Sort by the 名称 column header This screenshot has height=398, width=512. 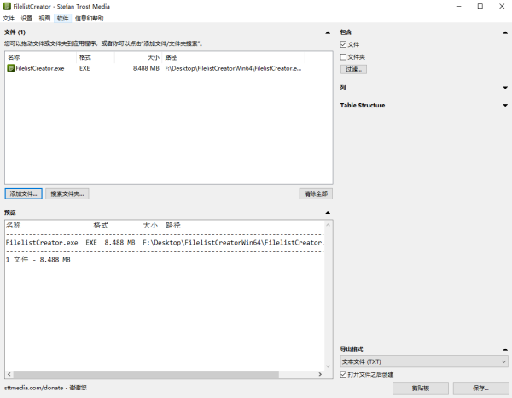click(41, 57)
